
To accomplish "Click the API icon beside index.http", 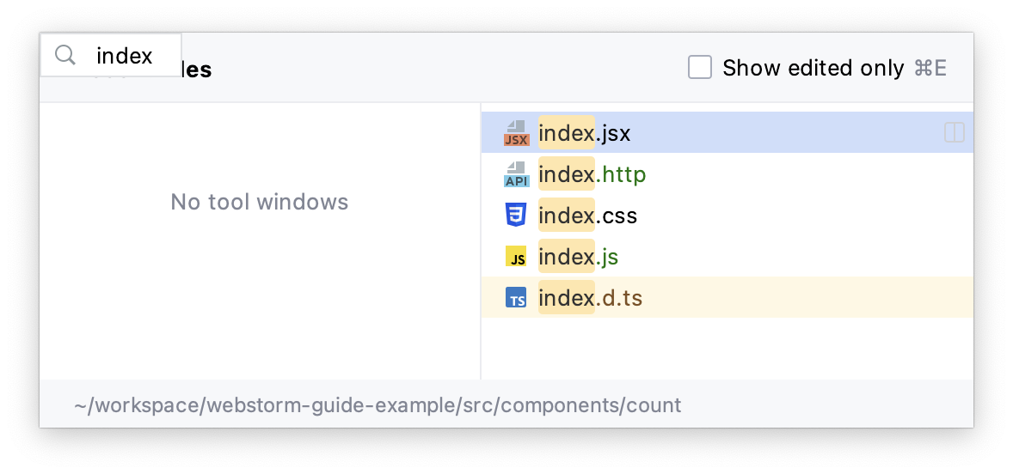I will [x=516, y=174].
